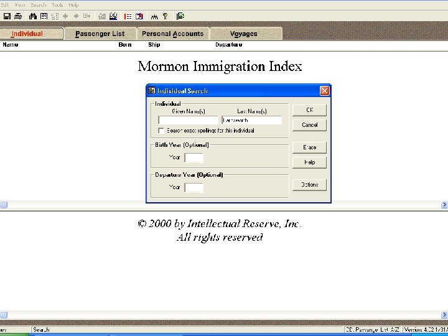The height and width of the screenshot is (336, 448).
Task: Switch to the Individual tab
Action: point(31,34)
